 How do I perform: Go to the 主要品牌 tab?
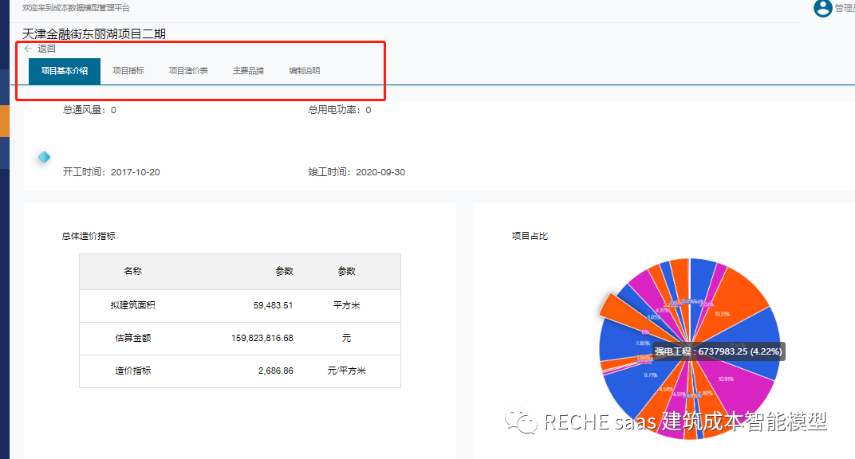(248, 71)
